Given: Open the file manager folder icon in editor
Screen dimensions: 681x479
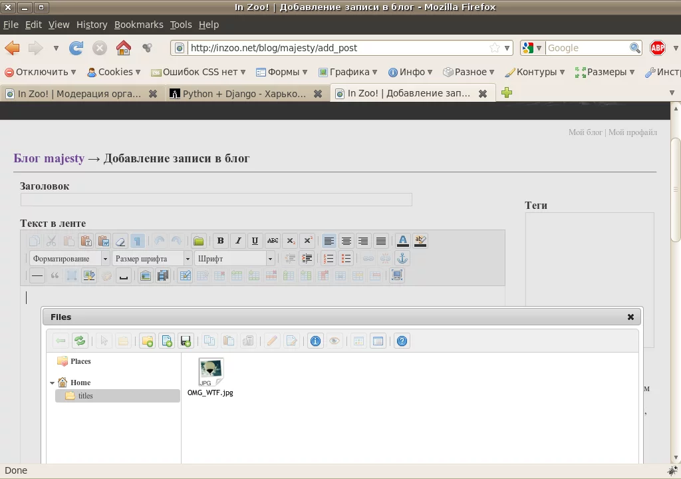Looking at the screenshot, I should tap(198, 241).
